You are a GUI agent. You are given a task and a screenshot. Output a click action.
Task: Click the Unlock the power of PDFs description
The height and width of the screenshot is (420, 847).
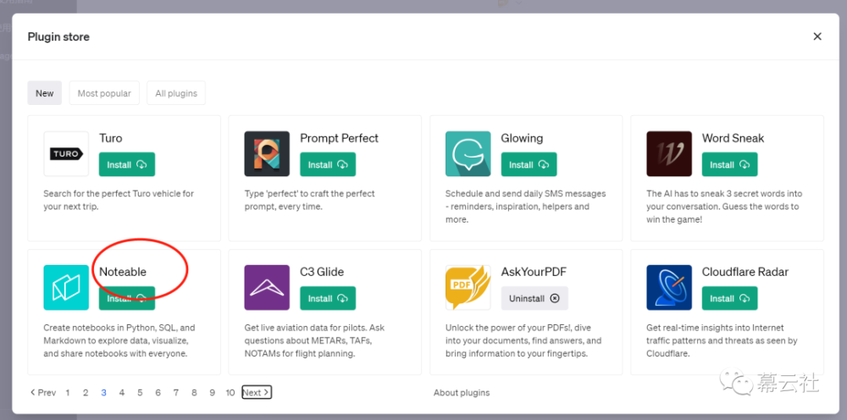(x=523, y=340)
